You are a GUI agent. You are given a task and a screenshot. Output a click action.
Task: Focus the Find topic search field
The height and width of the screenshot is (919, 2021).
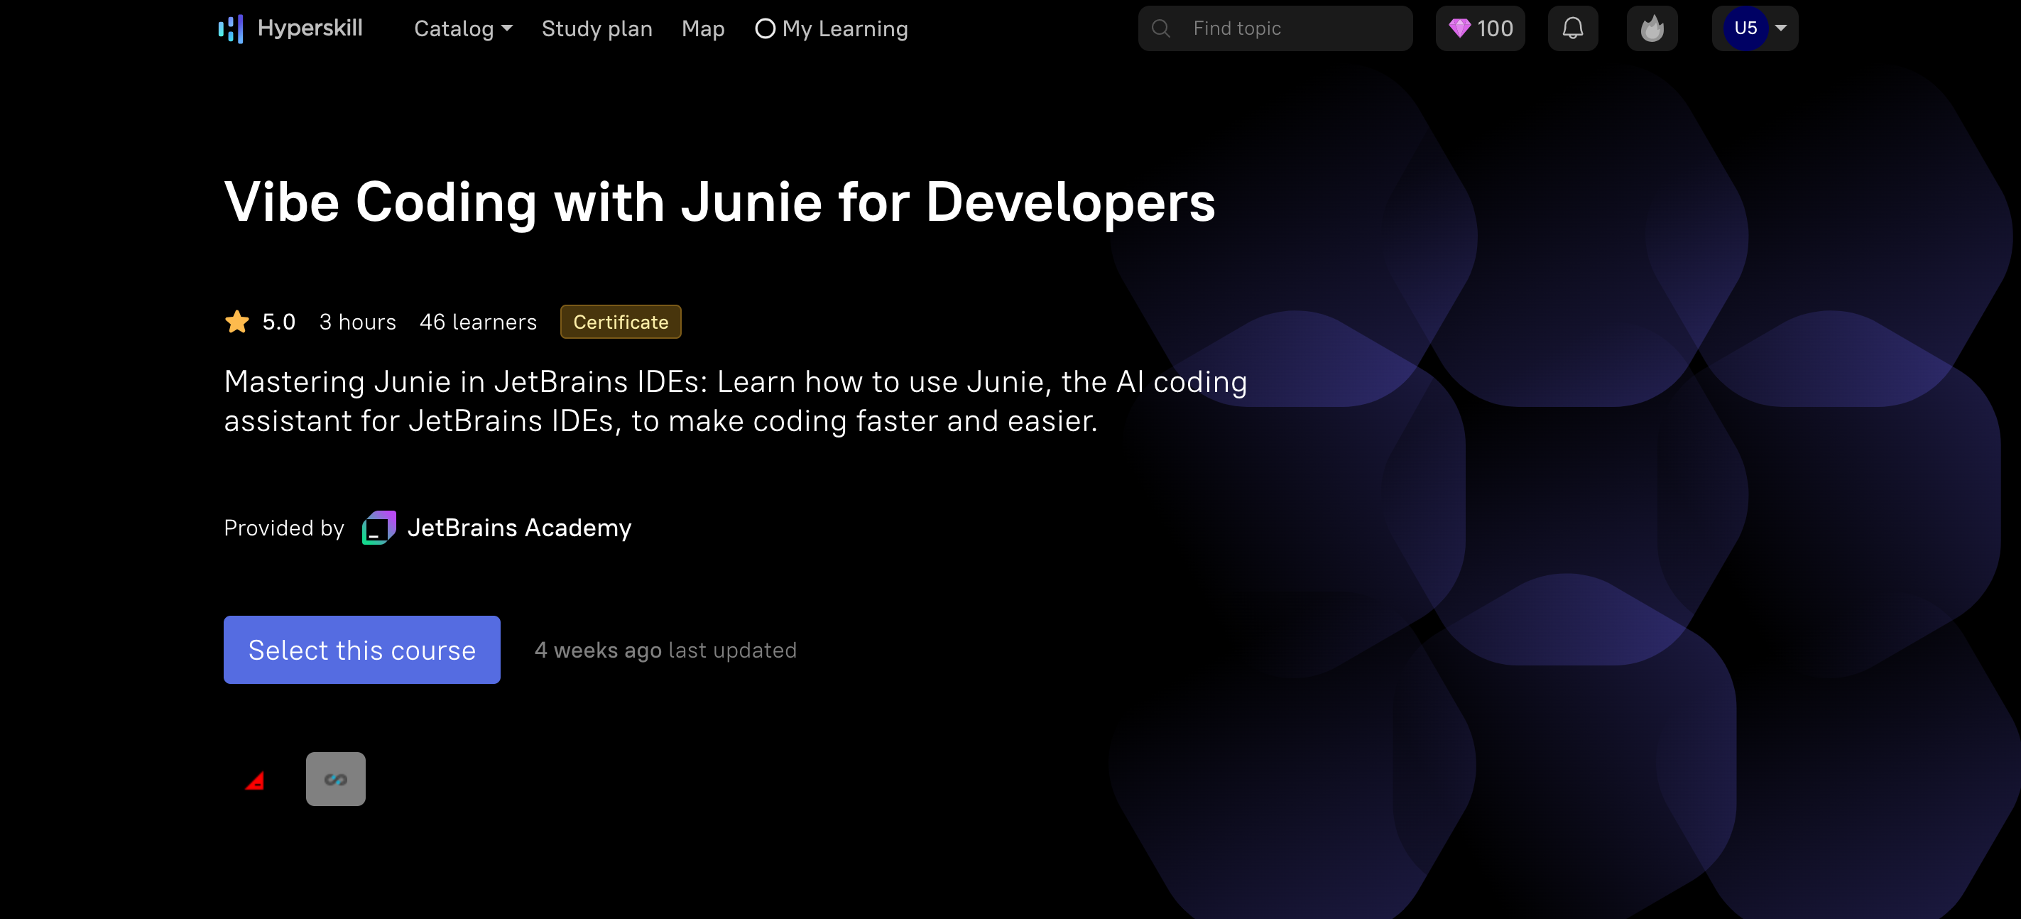pos(1275,29)
